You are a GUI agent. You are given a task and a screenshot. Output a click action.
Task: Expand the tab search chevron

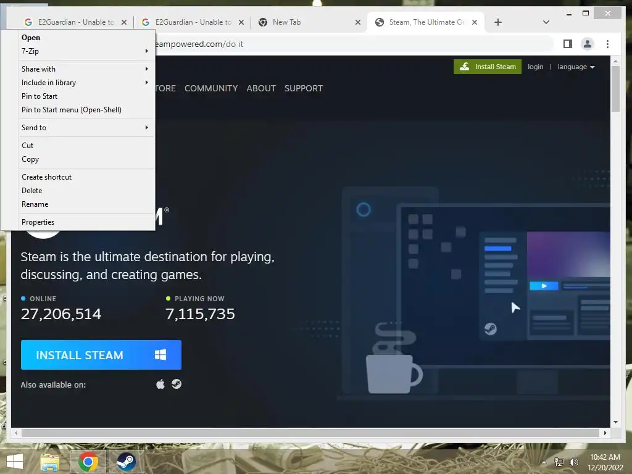[546, 22]
